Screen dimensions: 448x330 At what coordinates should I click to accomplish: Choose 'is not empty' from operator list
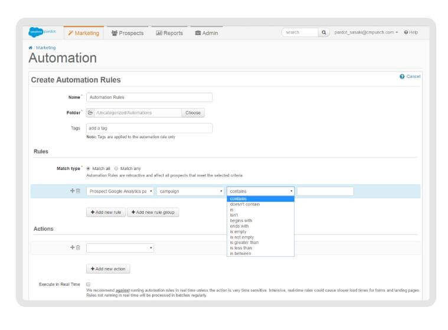[243, 237]
